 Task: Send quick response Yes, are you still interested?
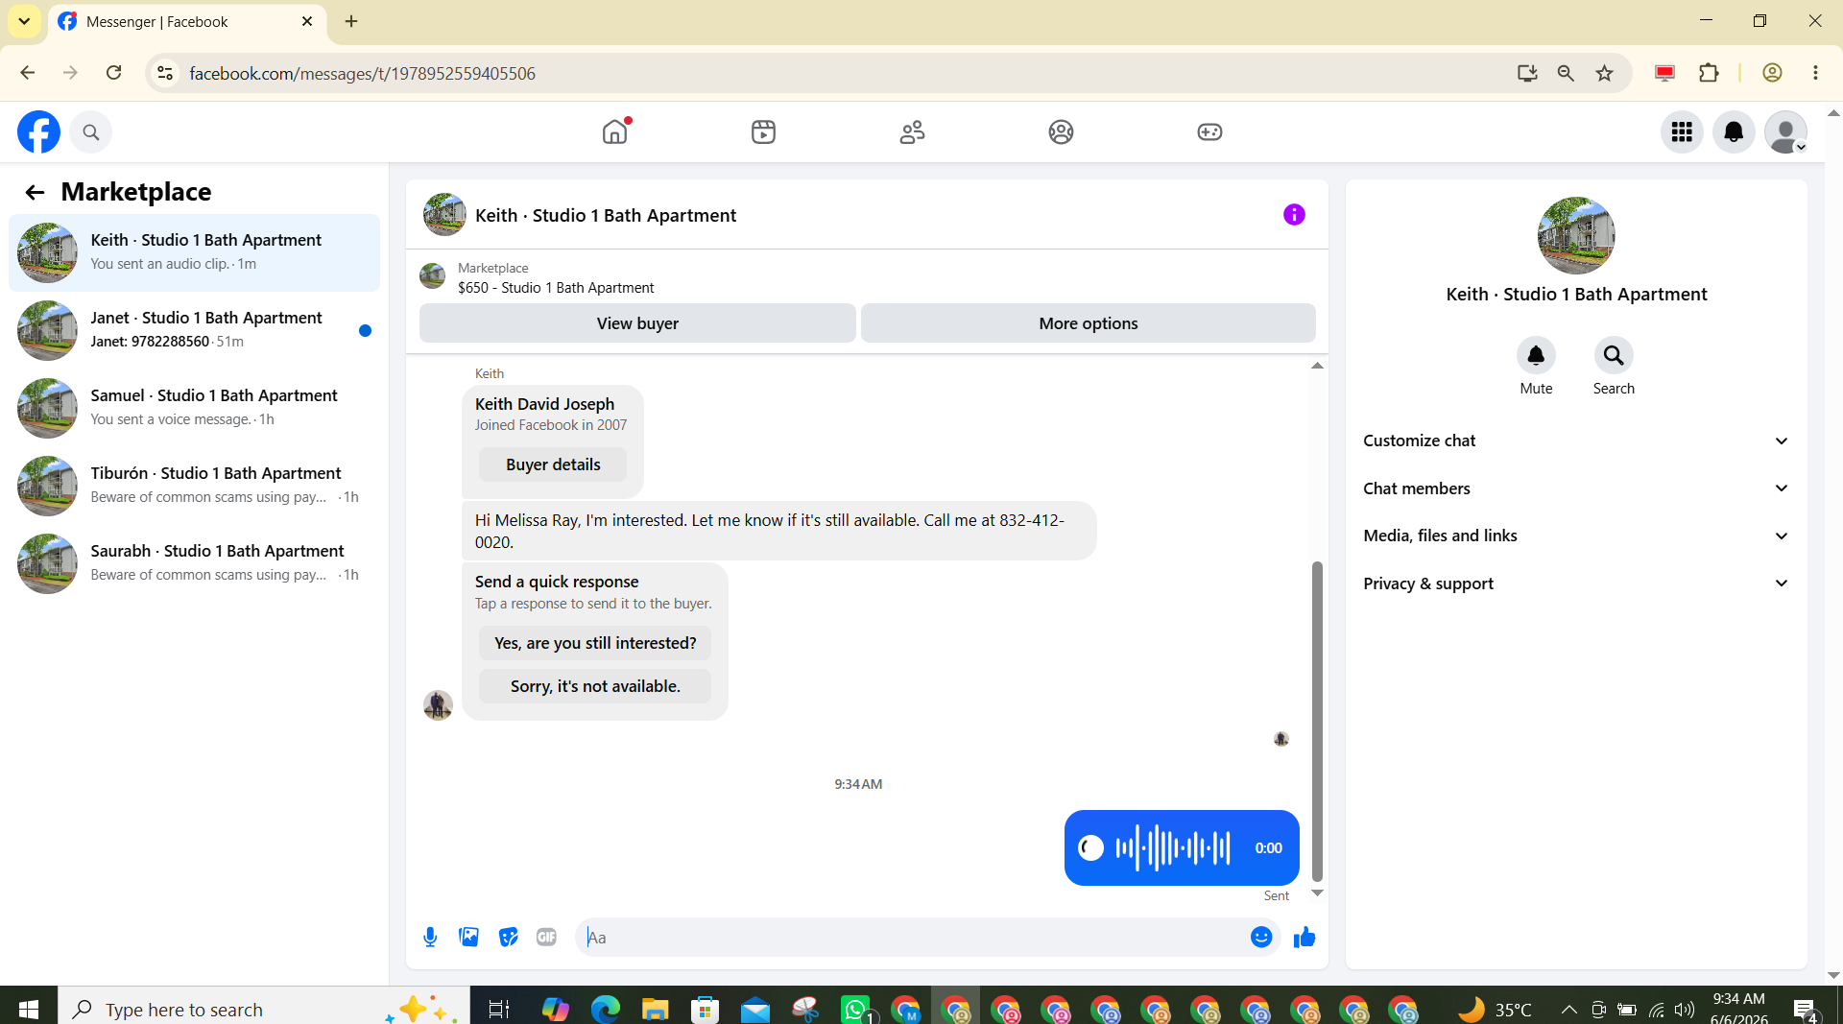coord(595,643)
